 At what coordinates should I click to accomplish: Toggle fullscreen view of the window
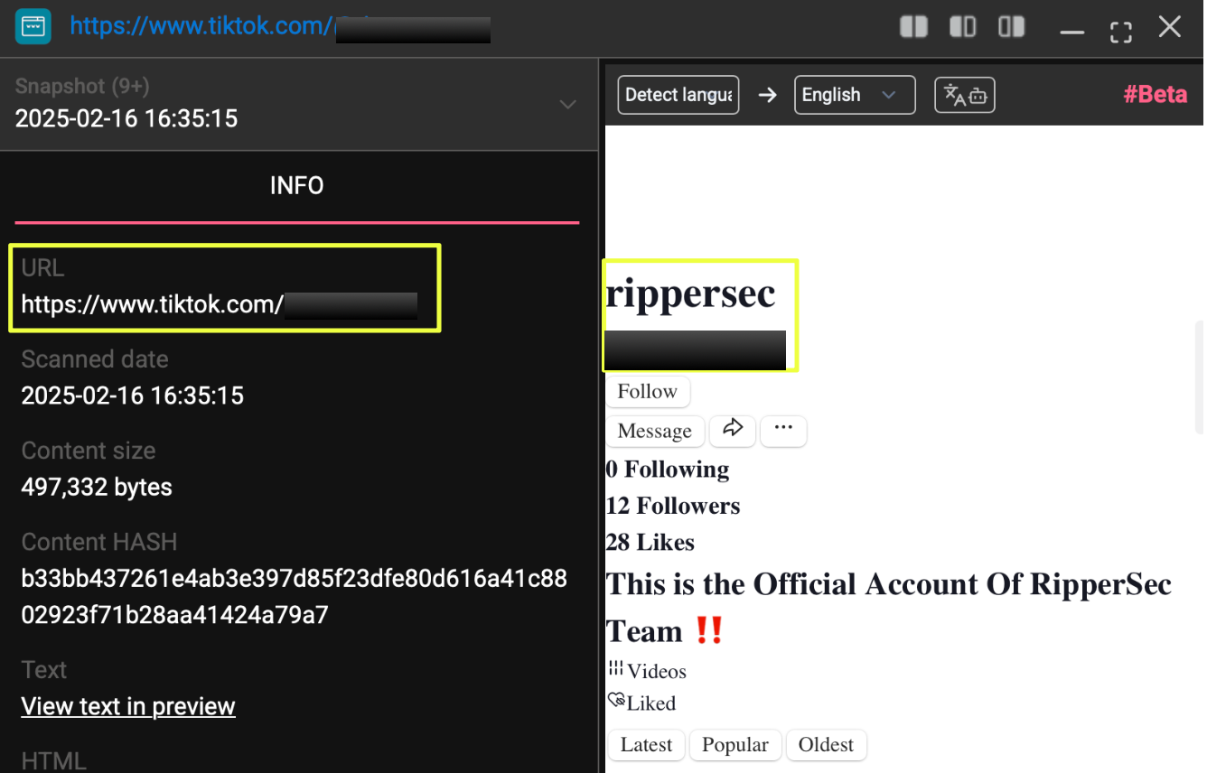[x=1120, y=32]
